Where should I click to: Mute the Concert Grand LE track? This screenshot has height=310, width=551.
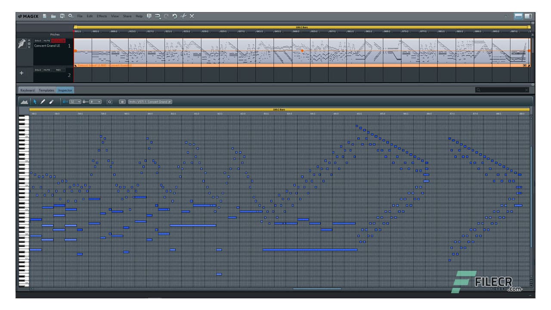point(46,40)
